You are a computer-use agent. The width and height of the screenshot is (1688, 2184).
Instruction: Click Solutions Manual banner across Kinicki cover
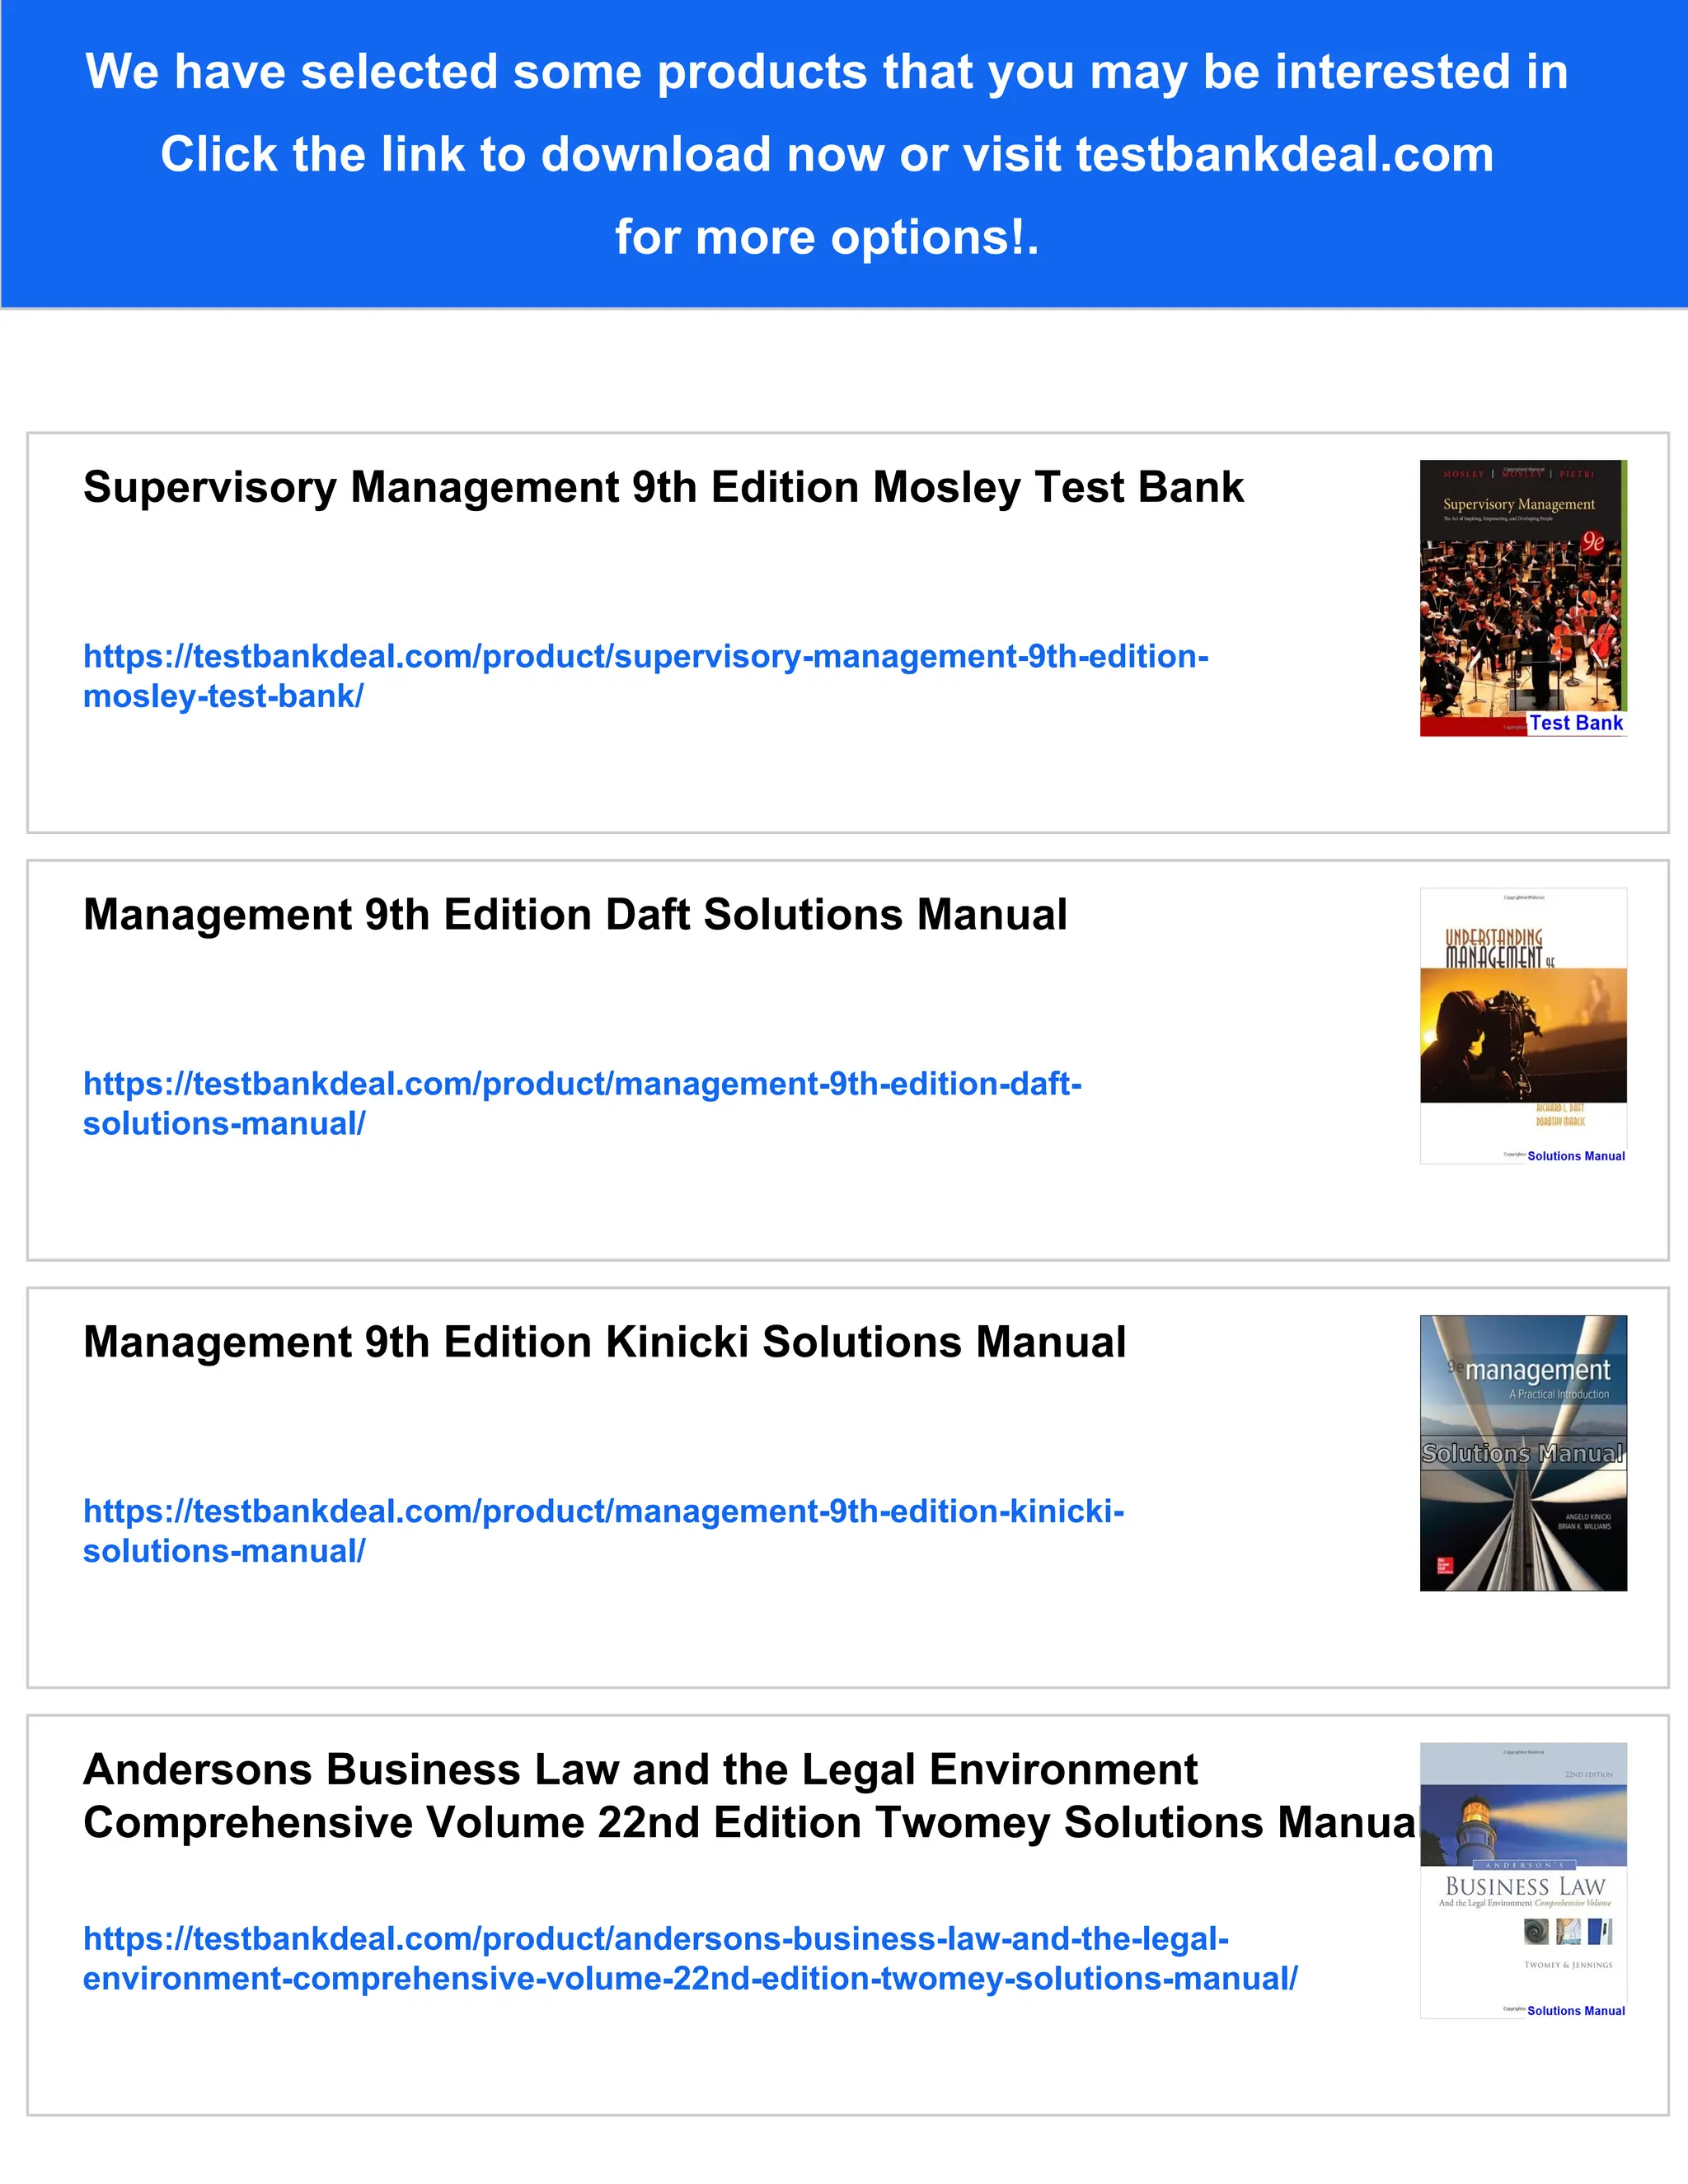(1522, 1454)
